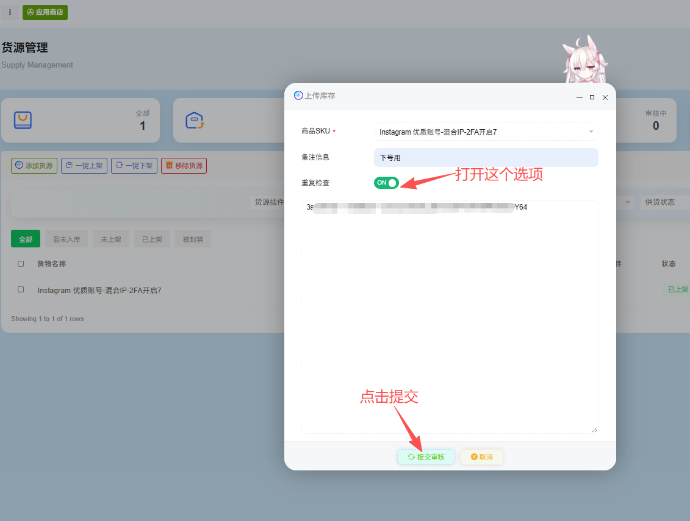Viewport: 690px width, 521px height.
Task: Click inside the large inventory text area
Action: 449,316
